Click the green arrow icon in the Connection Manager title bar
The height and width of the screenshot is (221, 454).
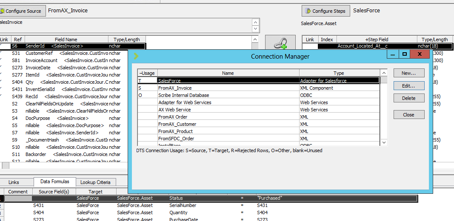coord(137,57)
